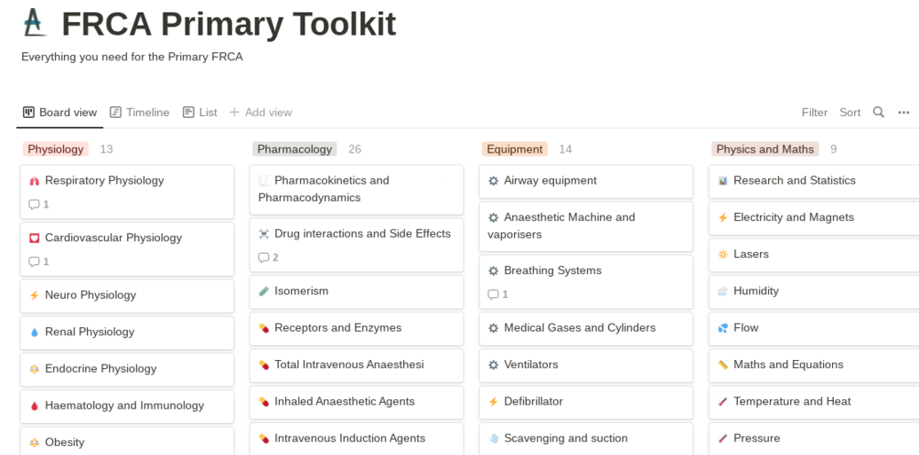This screenshot has height=455, width=919.
Task: Click the Physiology column group tag
Action: click(56, 149)
